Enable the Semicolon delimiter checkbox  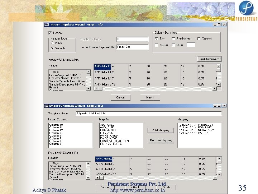point(173,38)
